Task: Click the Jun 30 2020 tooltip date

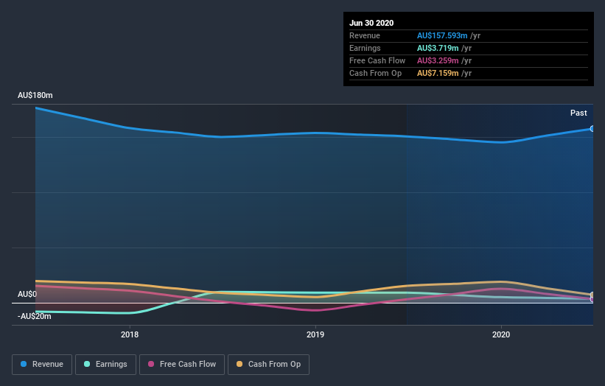Action: click(371, 23)
